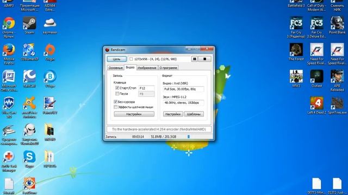Uncheck the Без курсора option
348x195 pixels.
[115, 102]
